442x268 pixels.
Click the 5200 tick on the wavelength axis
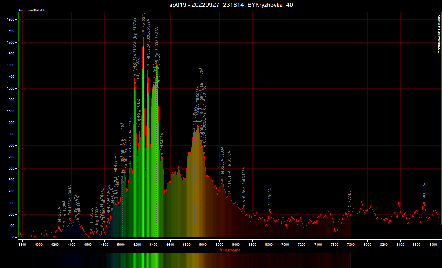(x=137, y=245)
